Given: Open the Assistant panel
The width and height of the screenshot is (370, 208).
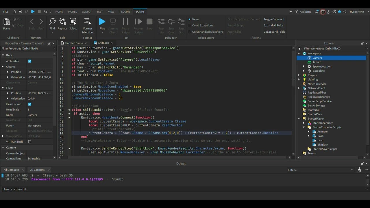Looking at the screenshot, I should 303,12.
